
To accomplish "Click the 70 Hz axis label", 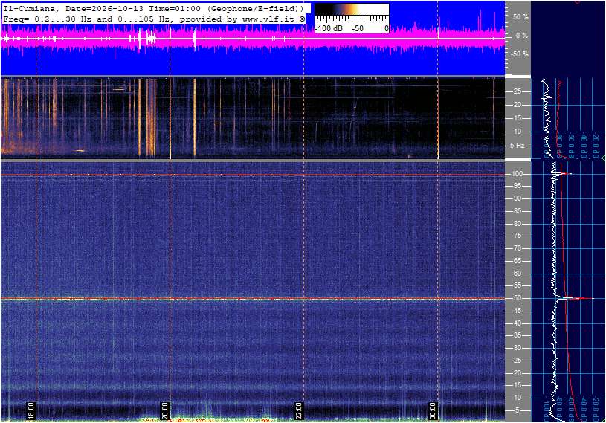I will pos(517,248).
